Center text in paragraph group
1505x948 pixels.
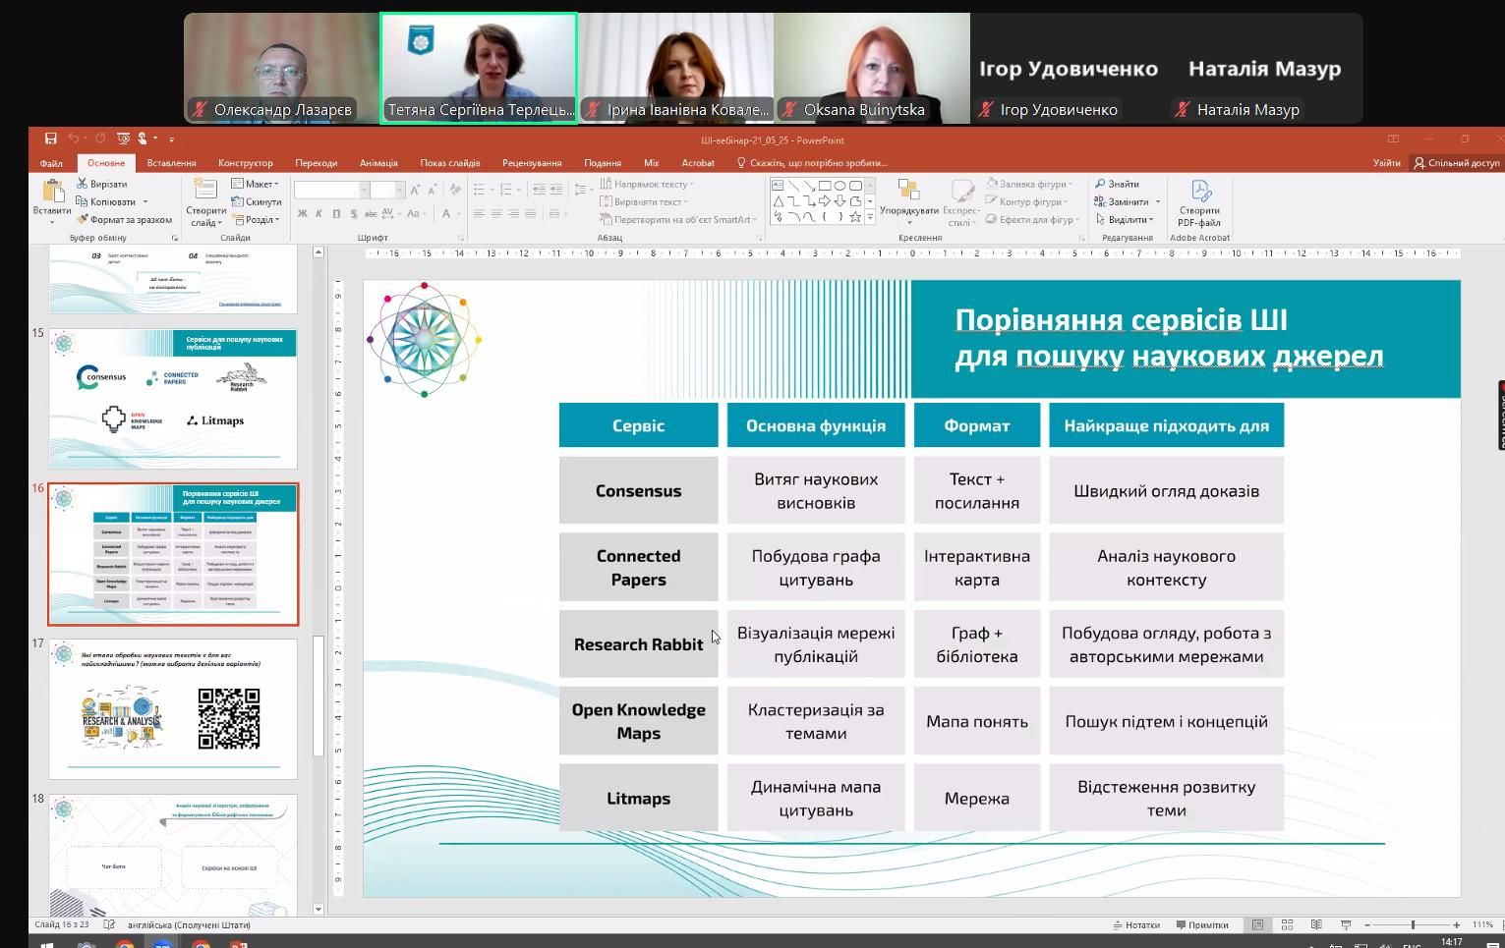click(496, 213)
